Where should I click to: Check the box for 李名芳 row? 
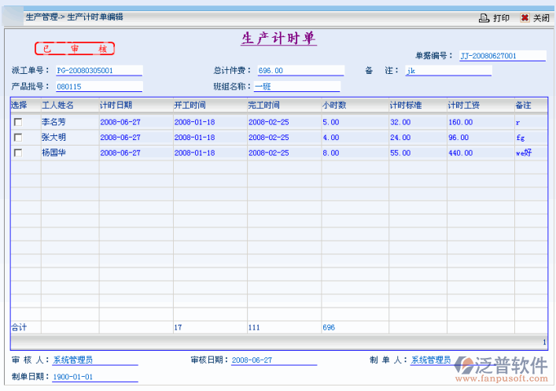coord(17,122)
